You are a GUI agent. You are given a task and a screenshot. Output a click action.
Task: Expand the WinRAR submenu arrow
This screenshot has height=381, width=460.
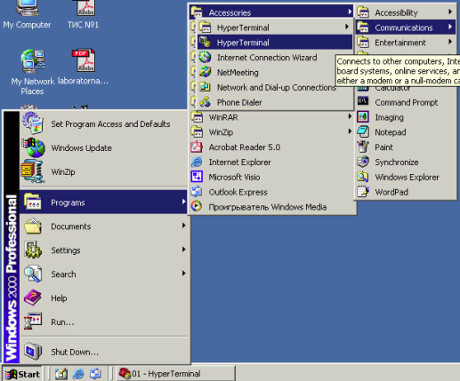tap(350, 116)
